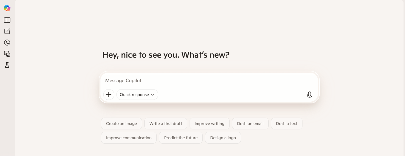Open the Discover compass icon
The width and height of the screenshot is (405, 156).
pos(7,43)
